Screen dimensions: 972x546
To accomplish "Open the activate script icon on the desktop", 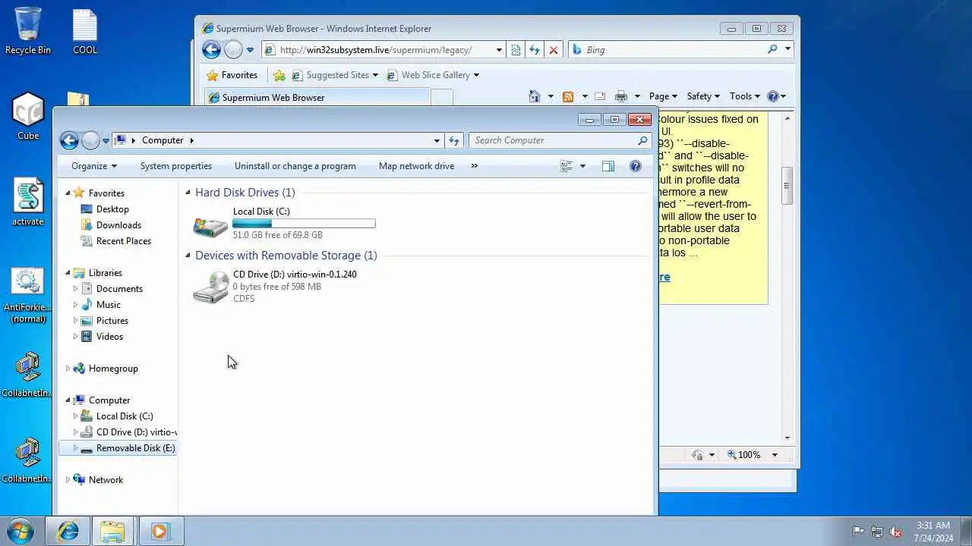I will click(x=28, y=202).
